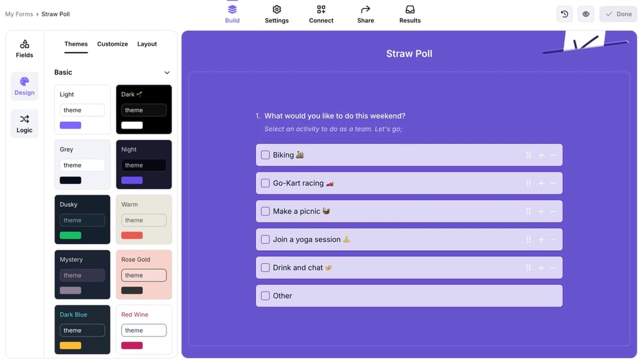Go to My Forms breadcrumb
This screenshot has width=643, height=364.
tap(19, 14)
